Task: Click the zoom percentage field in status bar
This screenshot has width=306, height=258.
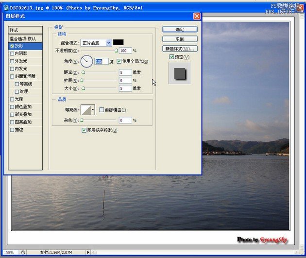Action: (x=11, y=252)
